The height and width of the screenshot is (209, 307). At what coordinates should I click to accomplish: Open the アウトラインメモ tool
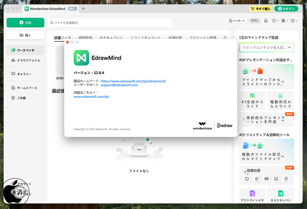pyautogui.click(x=252, y=196)
